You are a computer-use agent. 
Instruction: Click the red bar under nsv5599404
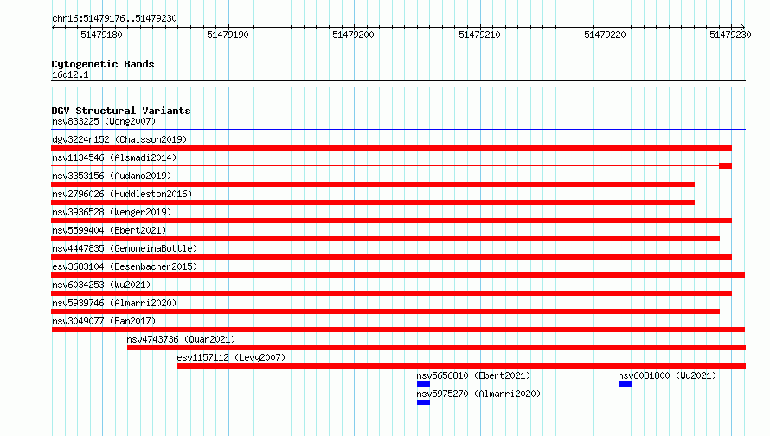pos(386,239)
